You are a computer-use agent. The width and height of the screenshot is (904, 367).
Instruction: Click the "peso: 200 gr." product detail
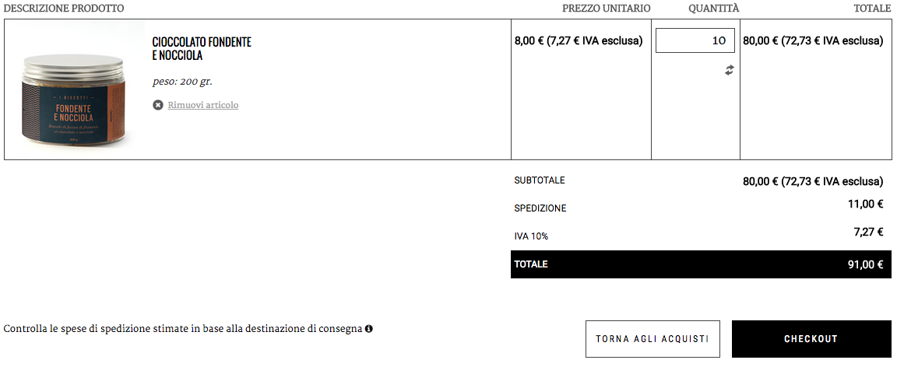pyautogui.click(x=182, y=81)
